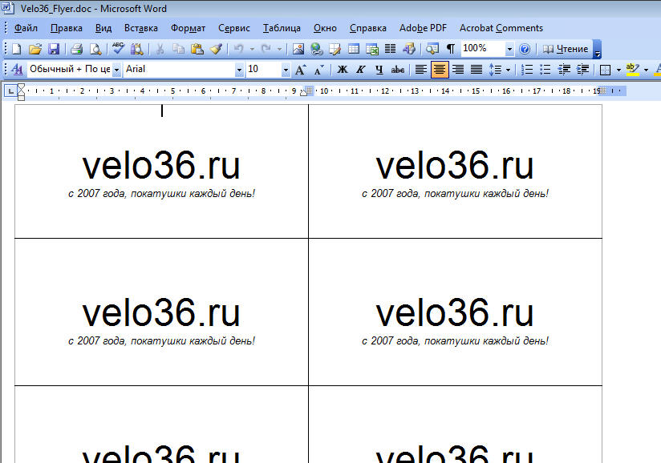Viewport: 661px width, 463px height.
Task: Open print preview
Action: (95, 49)
